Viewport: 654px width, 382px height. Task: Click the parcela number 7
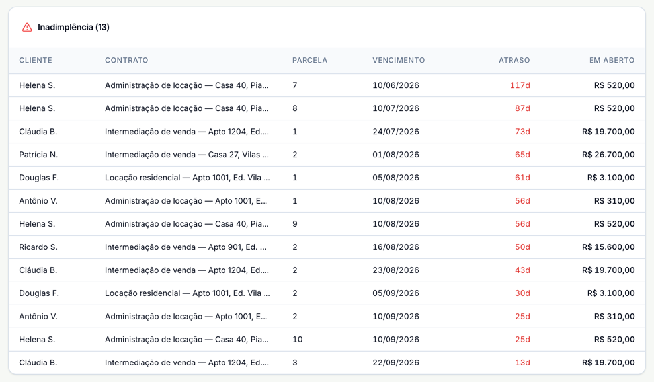(x=295, y=85)
